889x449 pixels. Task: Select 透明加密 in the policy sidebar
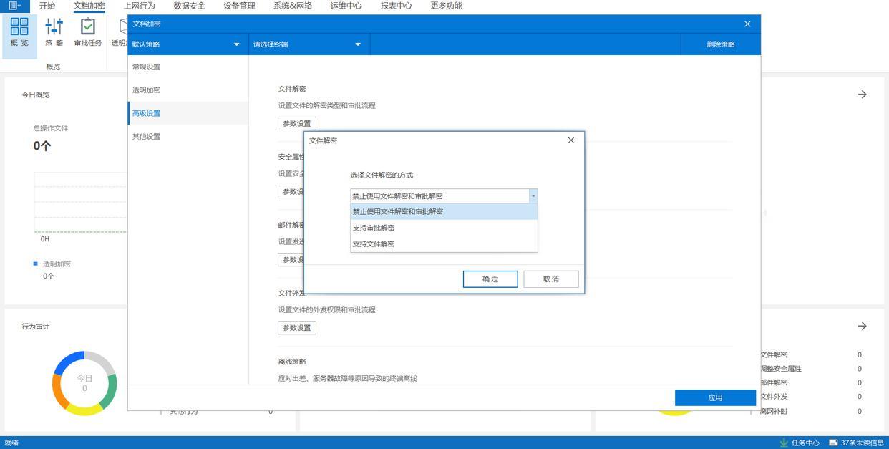188,90
